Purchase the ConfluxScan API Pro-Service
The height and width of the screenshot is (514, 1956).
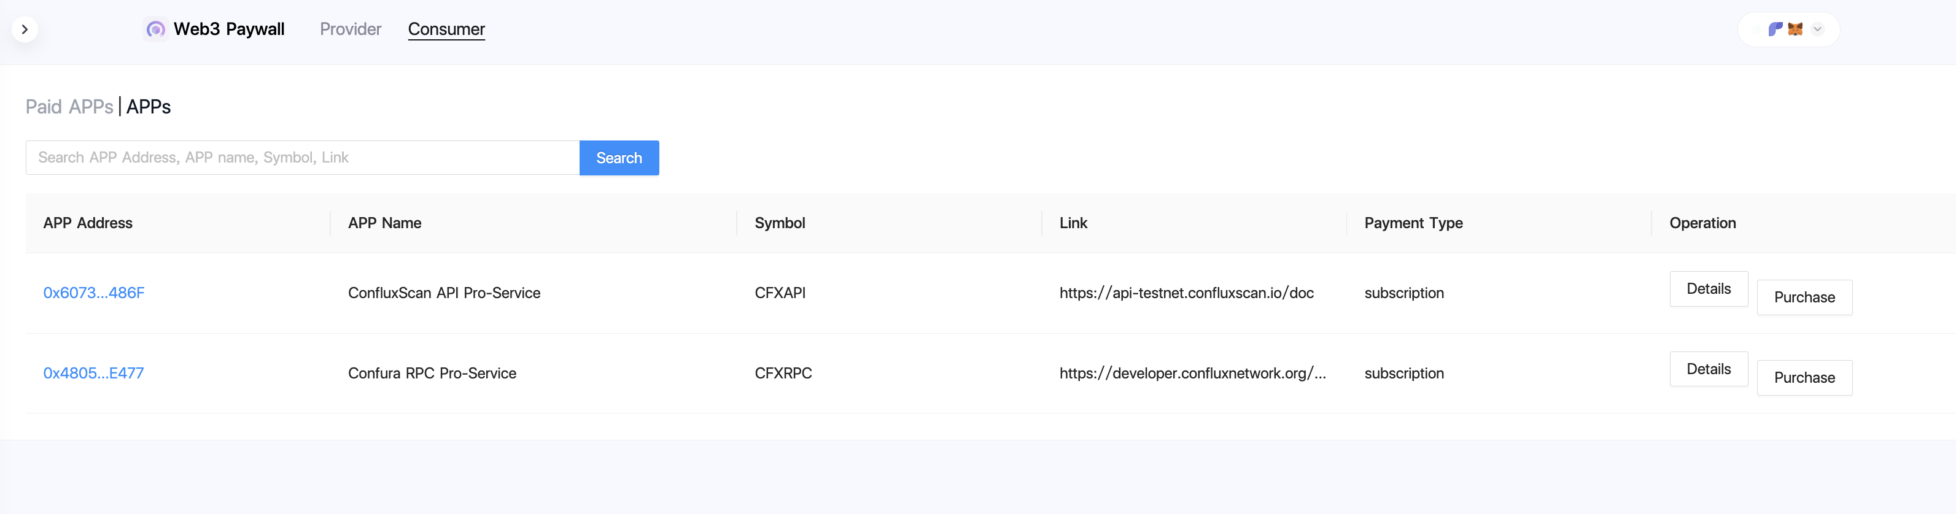pos(1803,298)
